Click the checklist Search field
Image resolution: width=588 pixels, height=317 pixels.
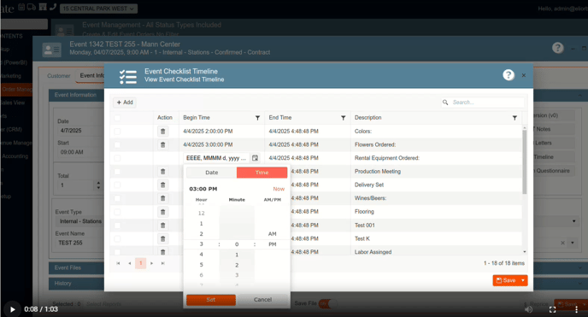487,103
